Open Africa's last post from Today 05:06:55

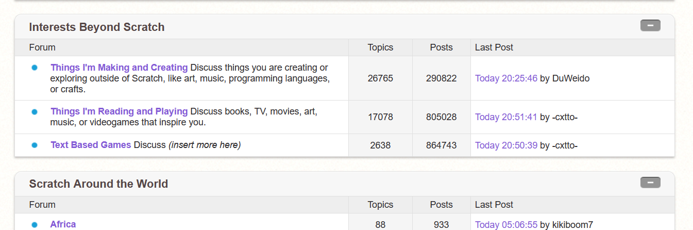pos(506,225)
